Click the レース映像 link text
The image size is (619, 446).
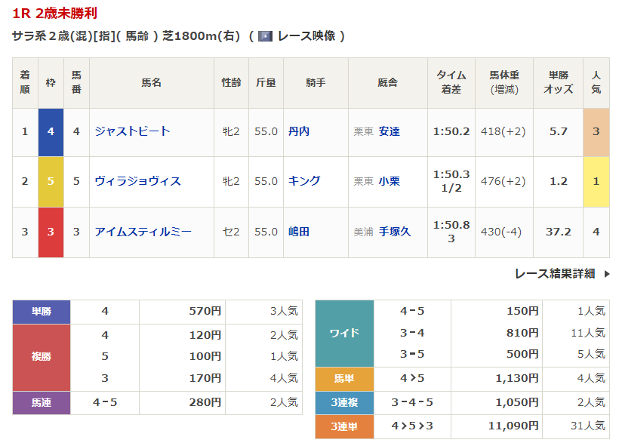306,36
